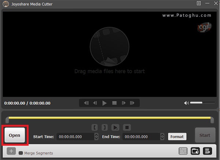This screenshot has width=220, height=160.
Task: Click the Format button
Action: [x=177, y=137]
